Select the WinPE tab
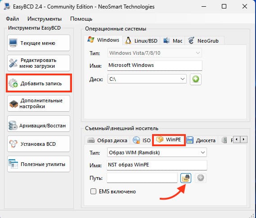 point(169,140)
